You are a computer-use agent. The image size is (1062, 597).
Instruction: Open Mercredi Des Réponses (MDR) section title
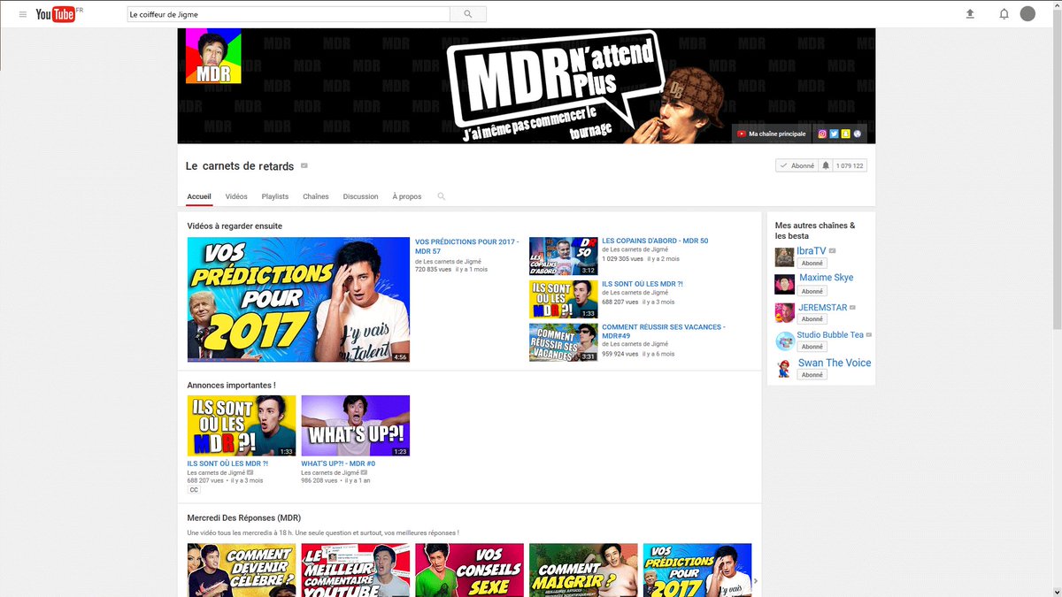[244, 517]
